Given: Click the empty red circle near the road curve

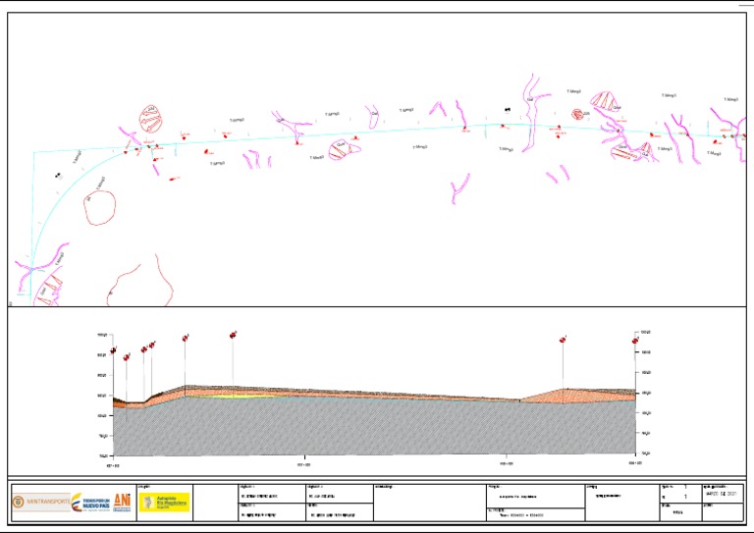Looking at the screenshot, I should click(x=100, y=208).
